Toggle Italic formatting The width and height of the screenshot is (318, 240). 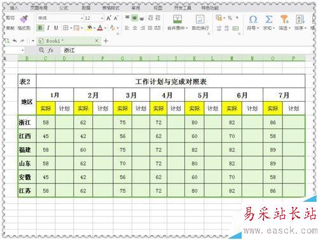click(x=48, y=28)
